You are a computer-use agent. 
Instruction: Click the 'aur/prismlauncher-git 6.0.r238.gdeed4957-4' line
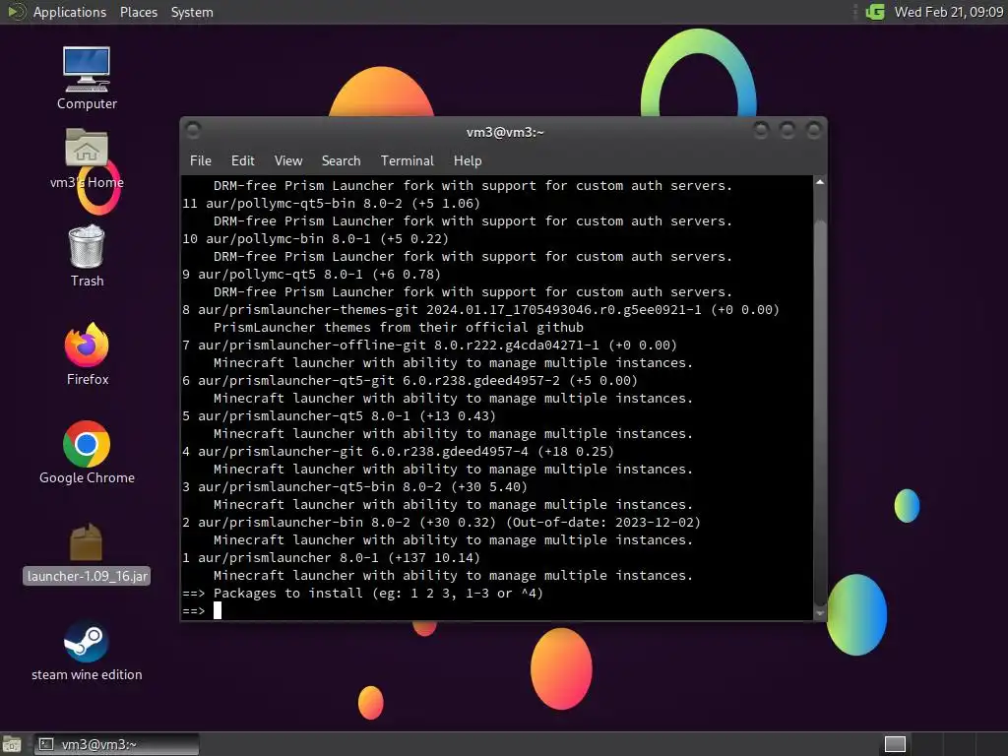[x=398, y=451]
